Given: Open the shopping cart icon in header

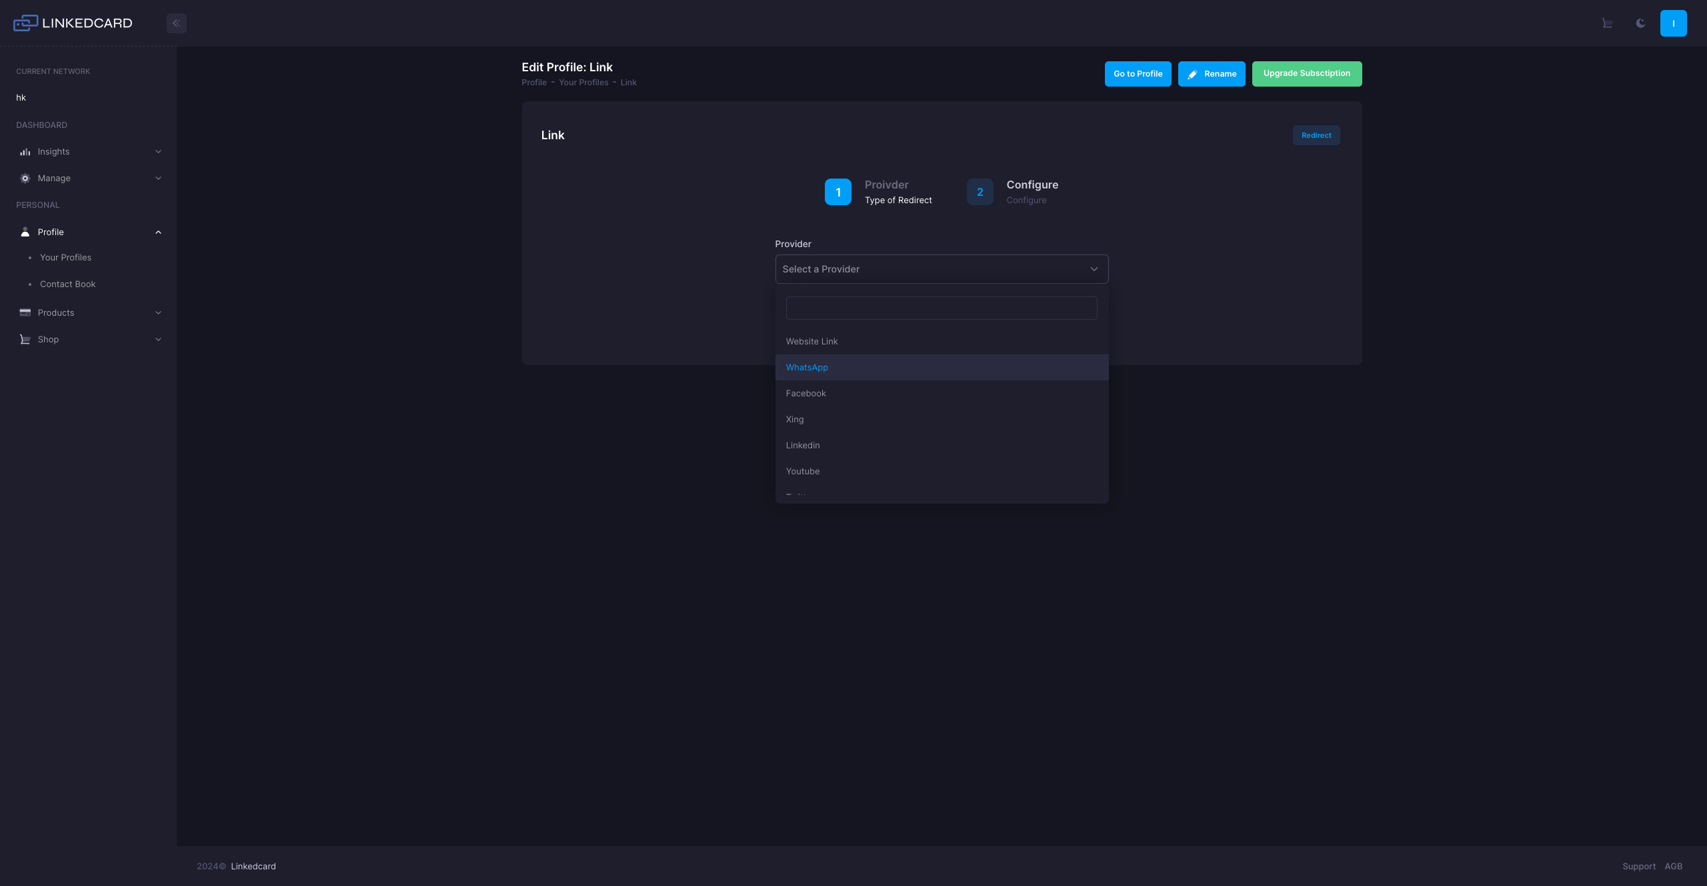Looking at the screenshot, I should (x=1607, y=23).
